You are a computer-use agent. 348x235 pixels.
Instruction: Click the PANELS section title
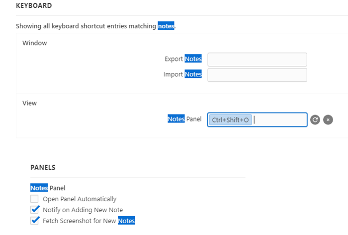[43, 168]
